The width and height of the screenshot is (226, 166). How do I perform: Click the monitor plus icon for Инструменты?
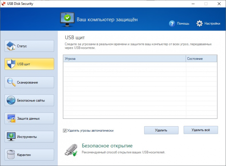click(x=11, y=136)
